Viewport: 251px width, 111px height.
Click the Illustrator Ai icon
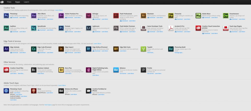click(x=144, y=16)
